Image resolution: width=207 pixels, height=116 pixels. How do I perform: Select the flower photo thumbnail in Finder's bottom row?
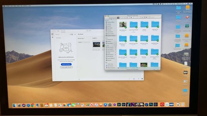pos(144,65)
